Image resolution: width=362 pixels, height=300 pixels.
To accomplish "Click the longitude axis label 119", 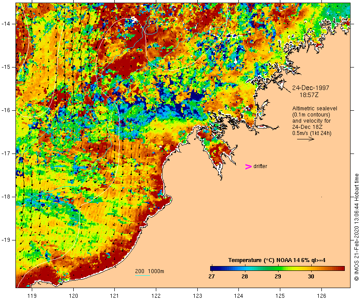I will [32, 296].
